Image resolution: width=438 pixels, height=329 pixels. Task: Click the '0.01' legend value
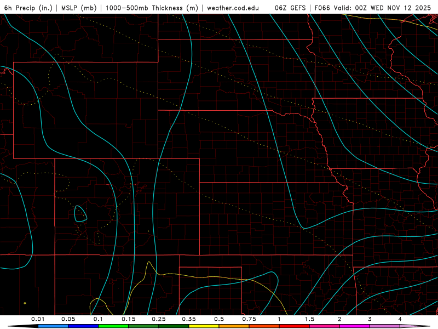(x=38, y=319)
